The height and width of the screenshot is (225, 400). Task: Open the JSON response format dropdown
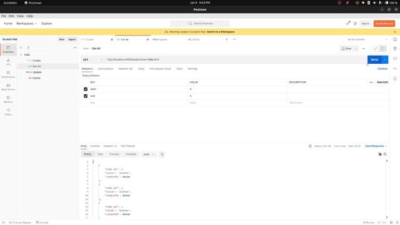149,154
